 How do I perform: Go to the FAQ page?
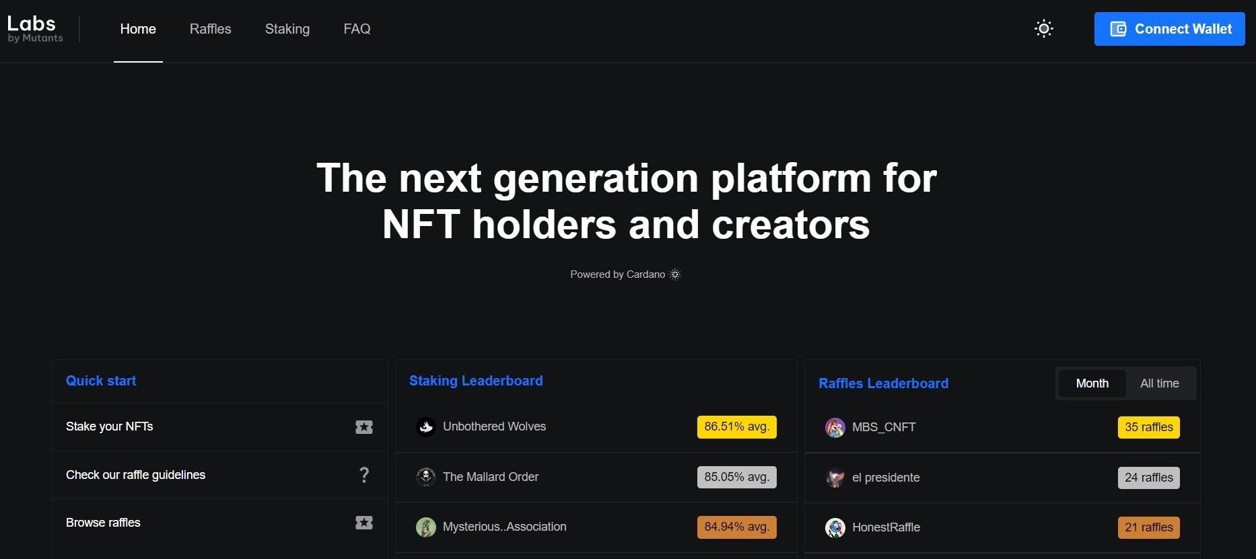(357, 29)
